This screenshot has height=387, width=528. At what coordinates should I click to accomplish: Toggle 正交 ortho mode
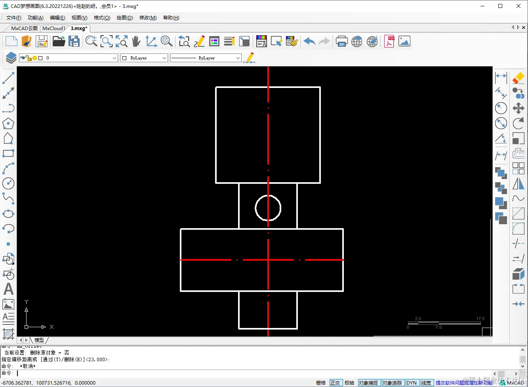pos(335,383)
